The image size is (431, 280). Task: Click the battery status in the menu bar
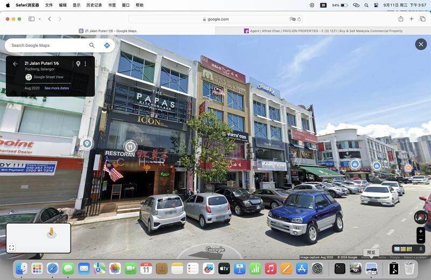coord(340,5)
